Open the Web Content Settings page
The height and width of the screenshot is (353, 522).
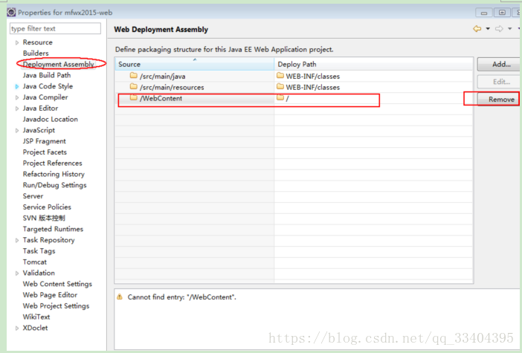57,284
